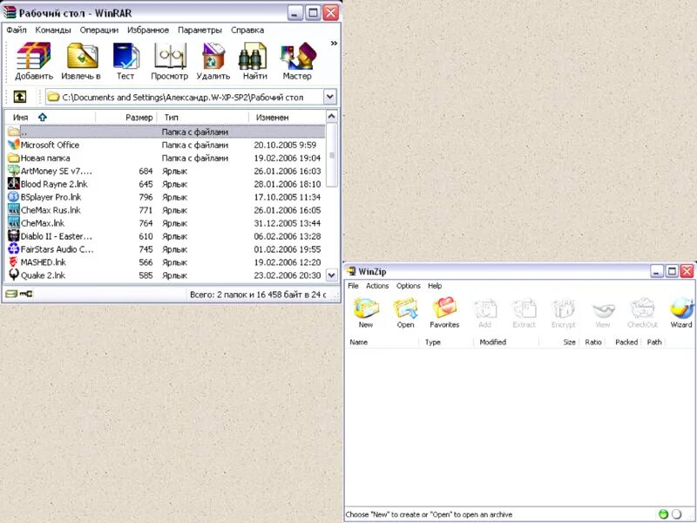Sort WinZip list by Modified column
The width and height of the screenshot is (697, 523).
(x=506, y=342)
